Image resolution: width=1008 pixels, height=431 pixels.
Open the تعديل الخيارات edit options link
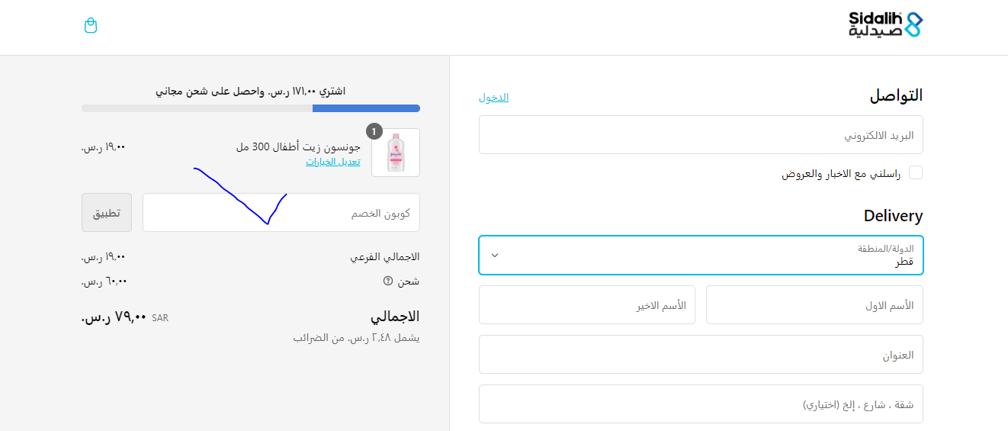coord(333,162)
